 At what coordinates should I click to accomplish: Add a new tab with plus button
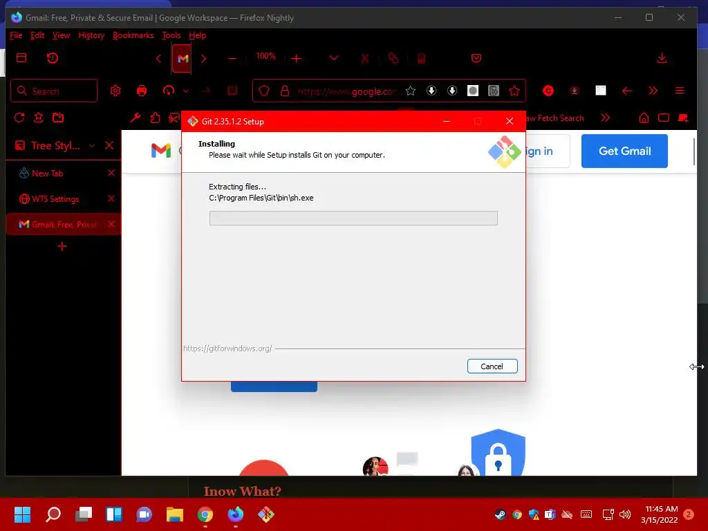[62, 246]
